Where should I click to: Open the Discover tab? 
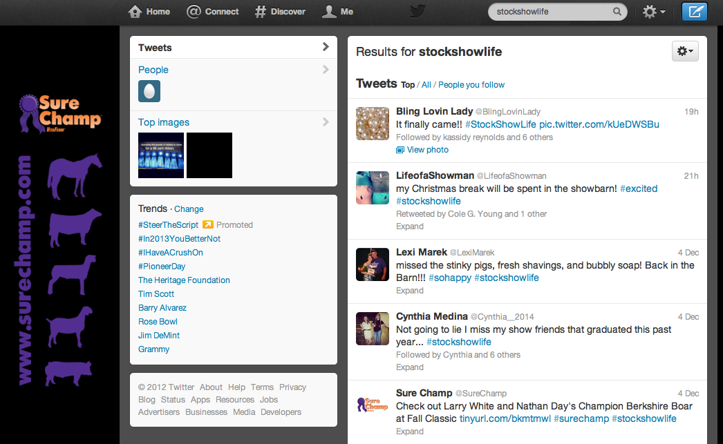(281, 12)
